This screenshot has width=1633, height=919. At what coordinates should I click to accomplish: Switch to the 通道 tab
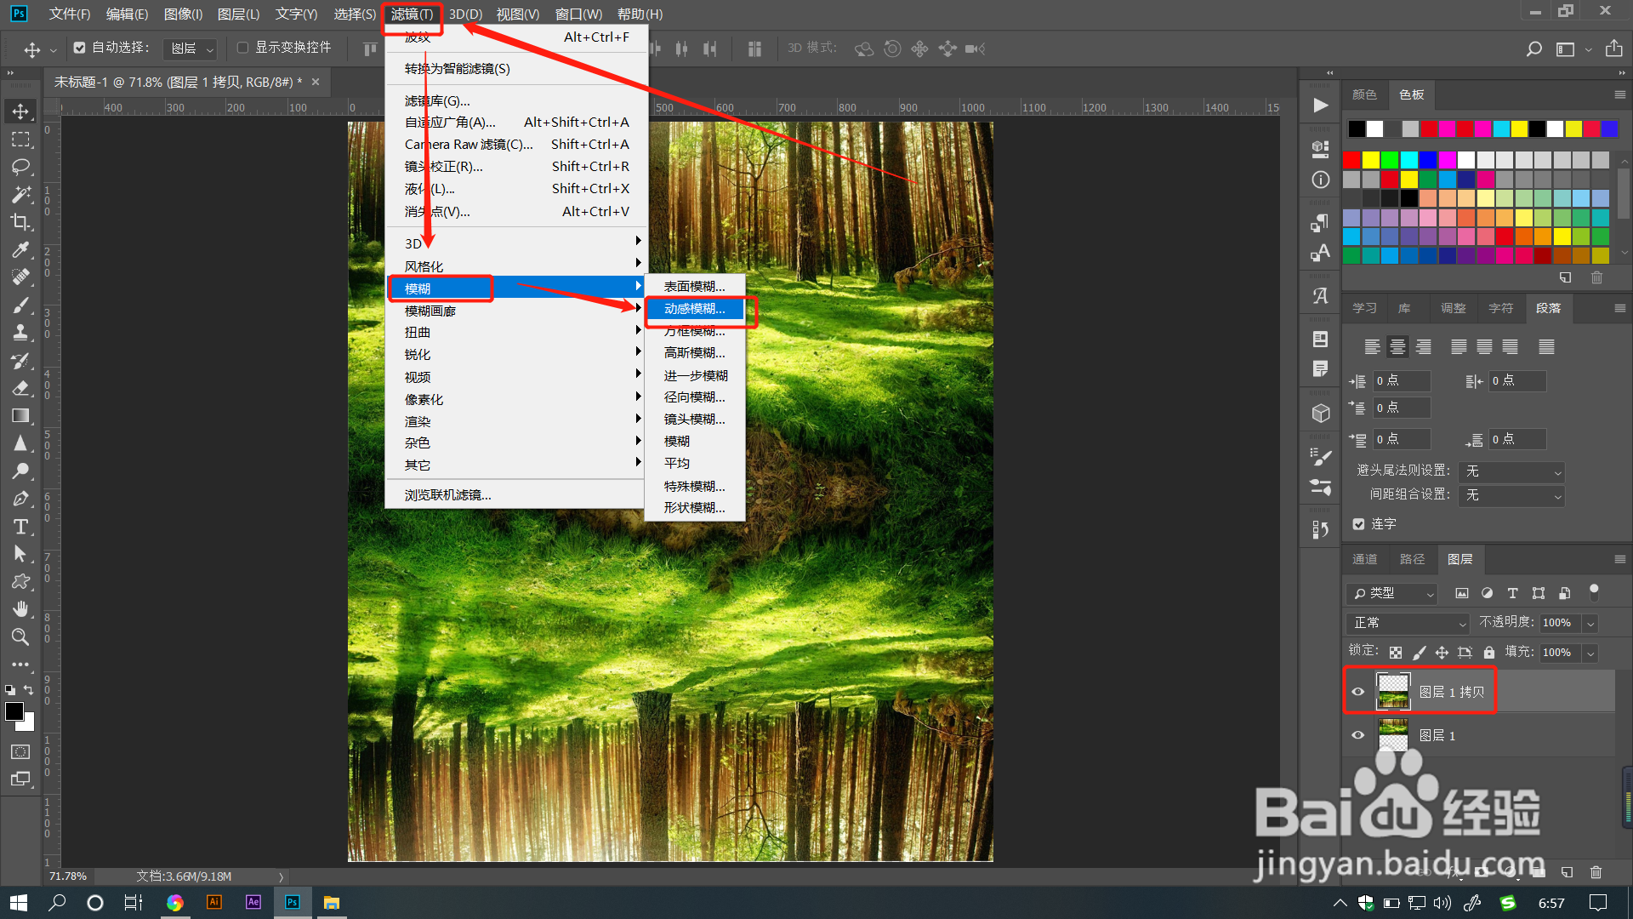click(1365, 559)
